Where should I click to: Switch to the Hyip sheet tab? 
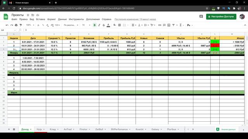point(39,129)
